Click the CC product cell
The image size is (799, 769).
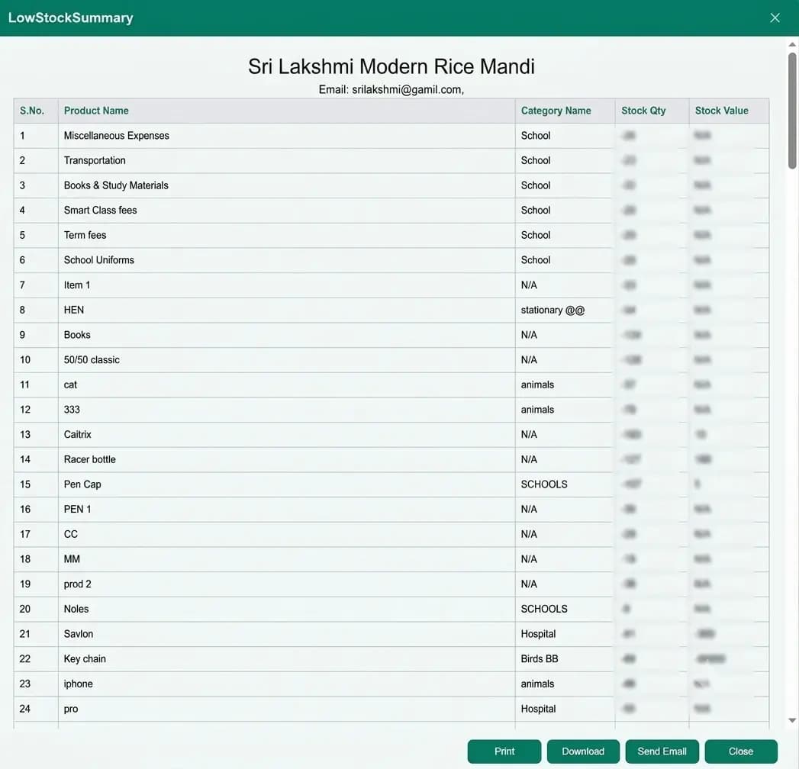click(x=286, y=534)
